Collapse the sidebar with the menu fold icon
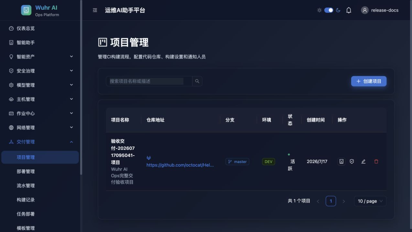Screen dimensions: 412x232 95,10
